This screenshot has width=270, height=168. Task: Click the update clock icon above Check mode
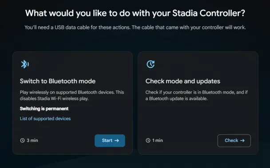pos(151,64)
